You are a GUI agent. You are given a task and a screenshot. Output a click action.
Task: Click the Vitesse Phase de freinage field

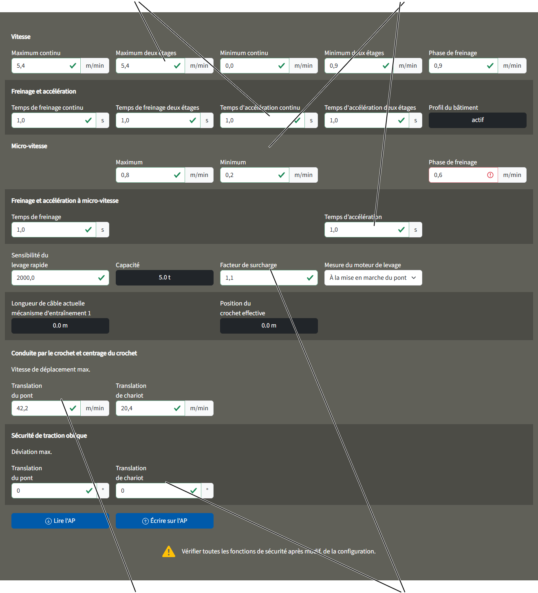click(463, 66)
